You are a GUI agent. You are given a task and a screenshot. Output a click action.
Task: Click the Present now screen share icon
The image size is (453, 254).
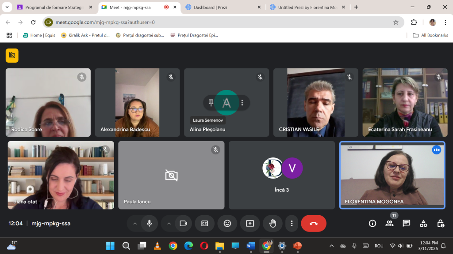click(x=250, y=224)
